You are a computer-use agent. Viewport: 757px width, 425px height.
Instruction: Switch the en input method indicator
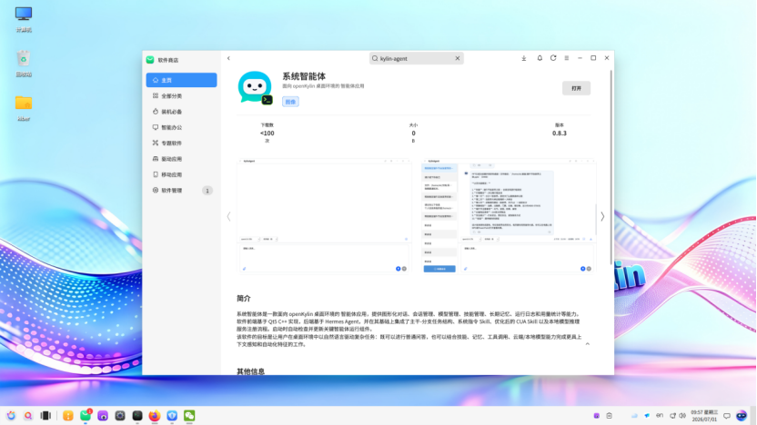660,415
